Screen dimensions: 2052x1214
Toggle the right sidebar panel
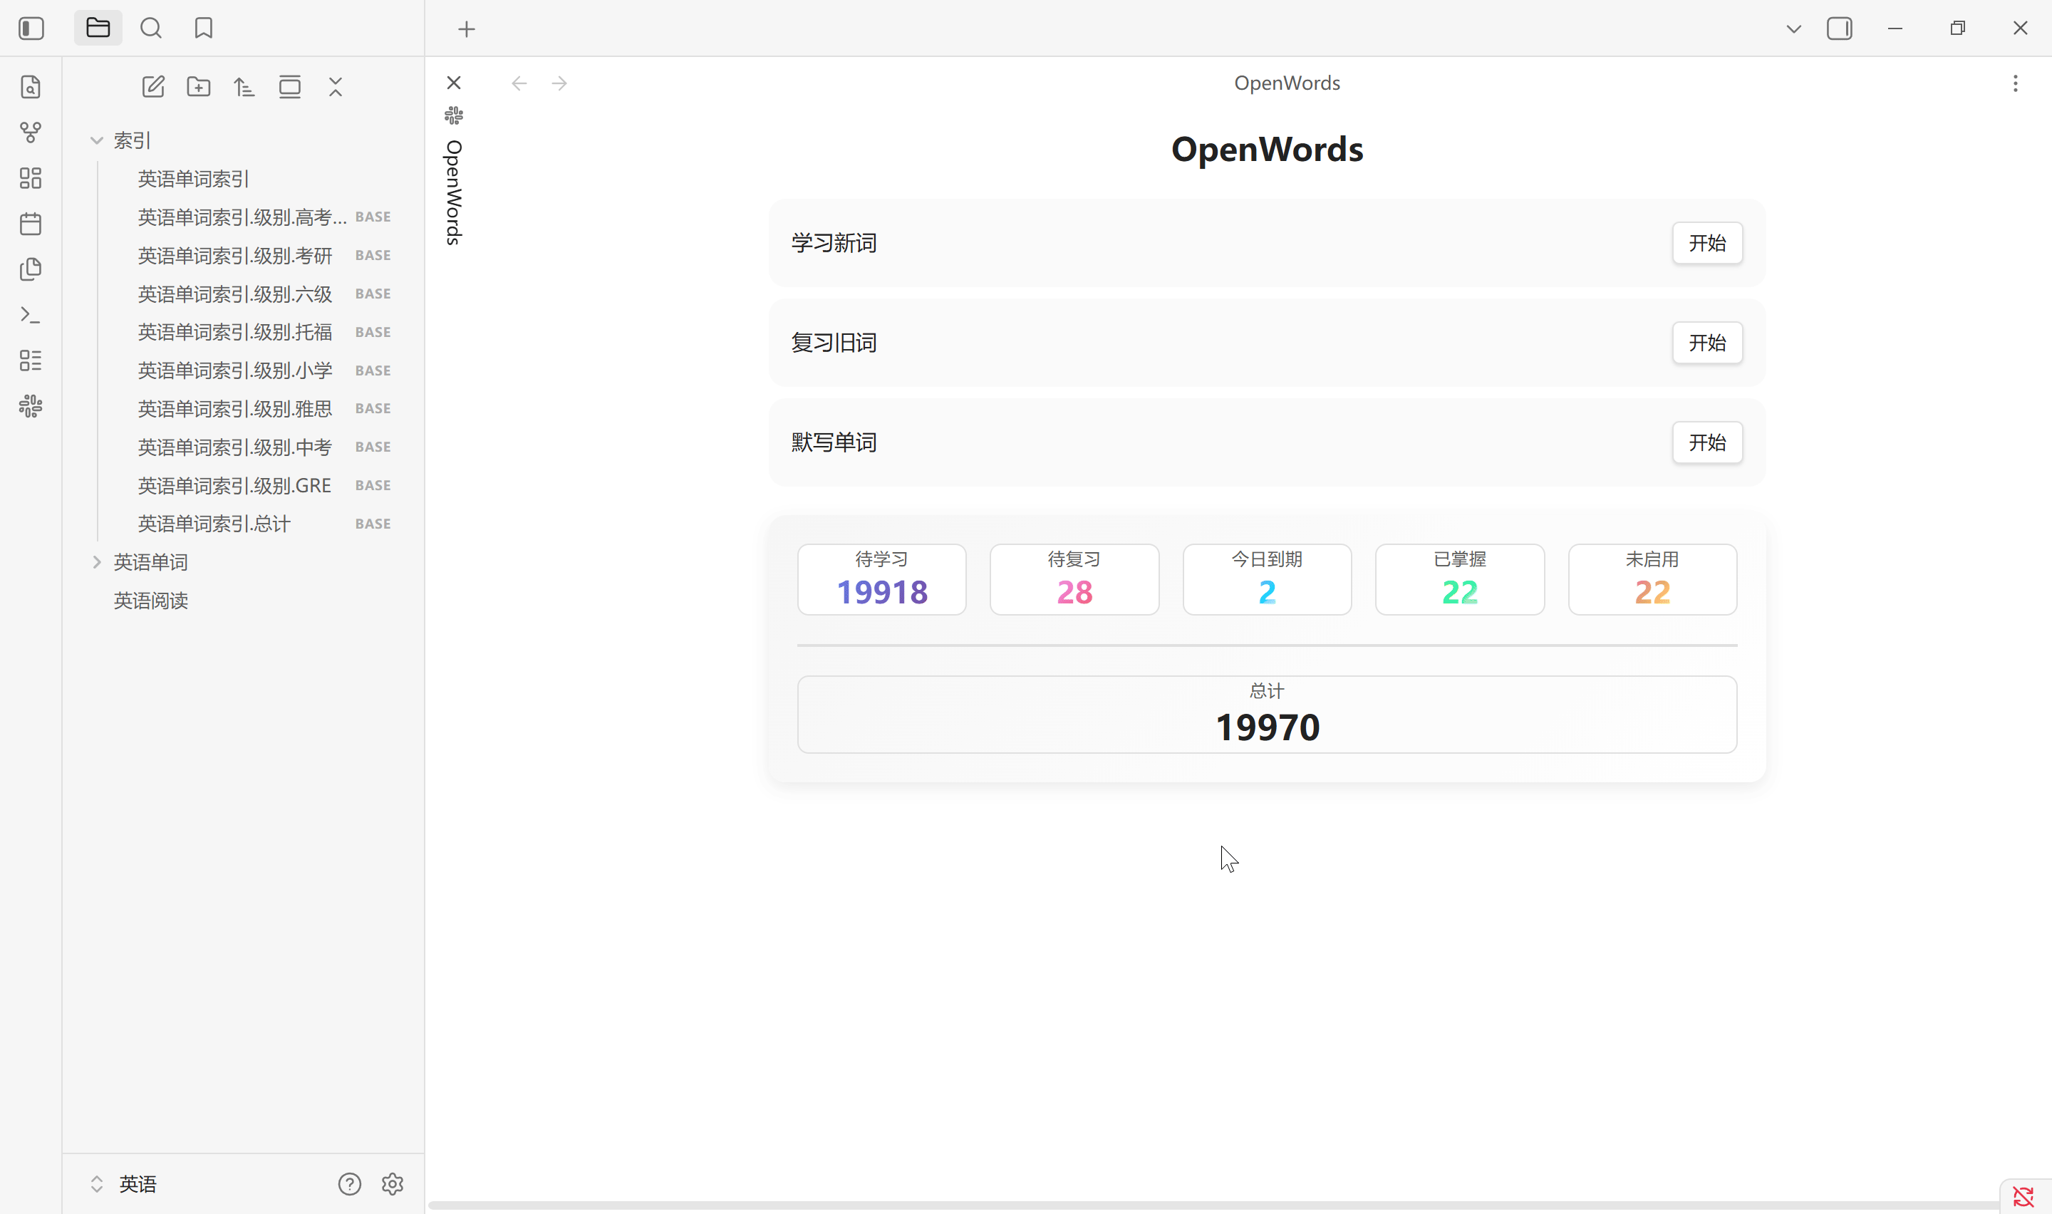click(x=1838, y=28)
